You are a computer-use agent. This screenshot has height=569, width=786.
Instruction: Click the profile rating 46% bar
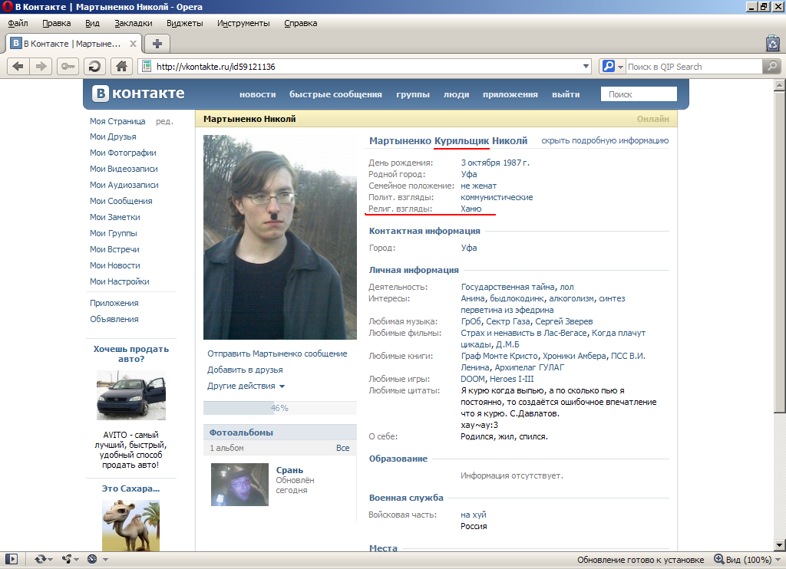click(x=279, y=408)
